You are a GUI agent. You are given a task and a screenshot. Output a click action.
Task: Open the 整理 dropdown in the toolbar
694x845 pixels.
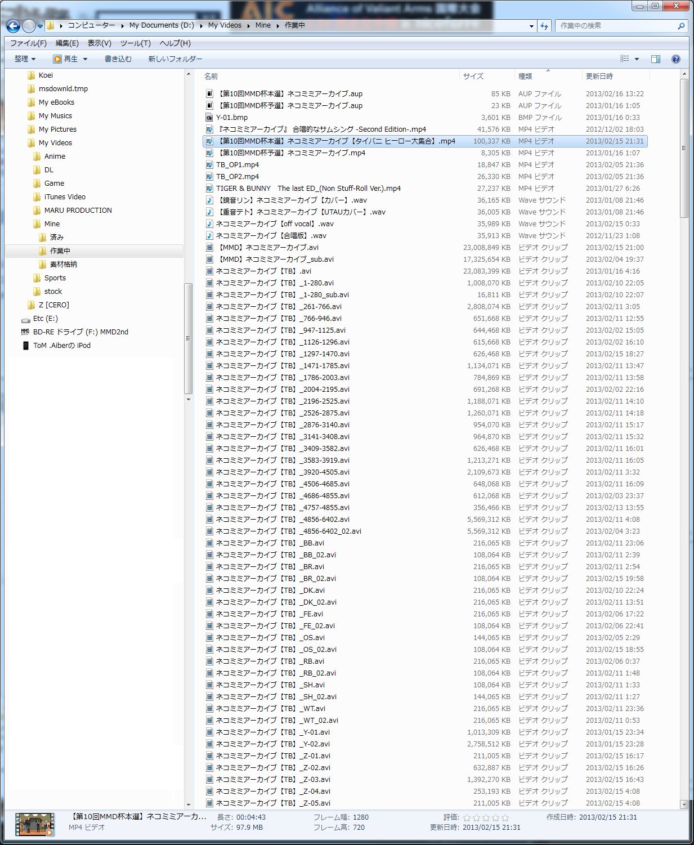tap(25, 59)
